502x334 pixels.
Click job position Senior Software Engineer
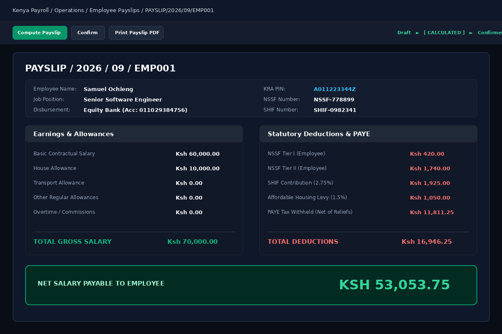123,100
